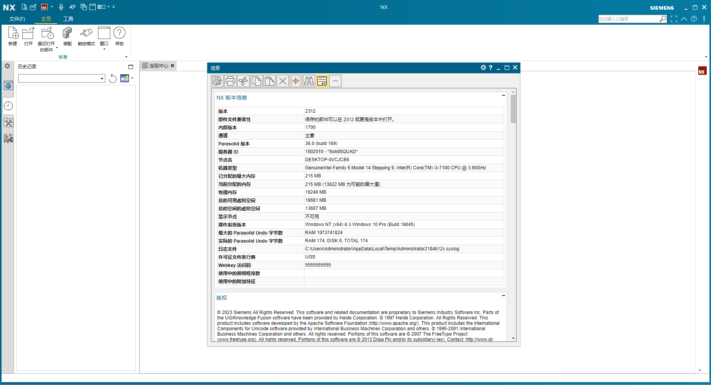Expand the 窗口 dropdown in the title bar
Image resolution: width=711 pixels, height=385 pixels.
coord(109,7)
